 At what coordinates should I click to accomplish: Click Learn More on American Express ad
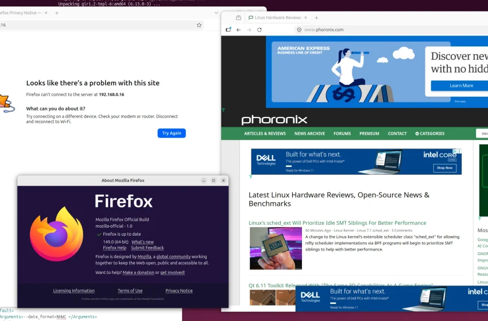pos(461,85)
